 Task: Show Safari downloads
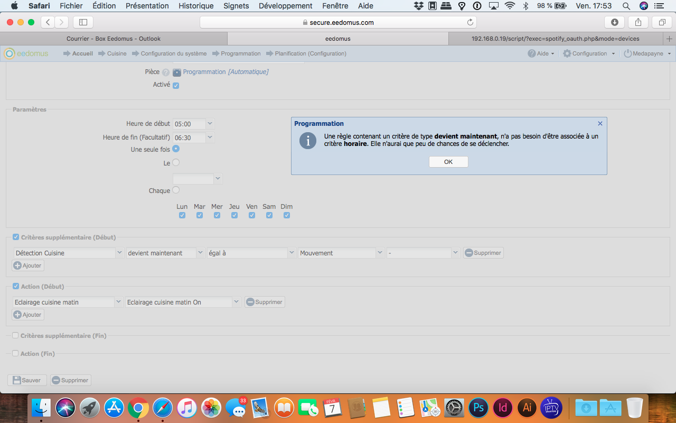614,22
